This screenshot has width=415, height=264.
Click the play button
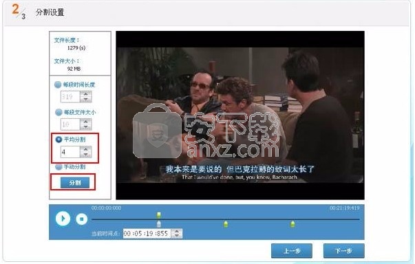63,219
